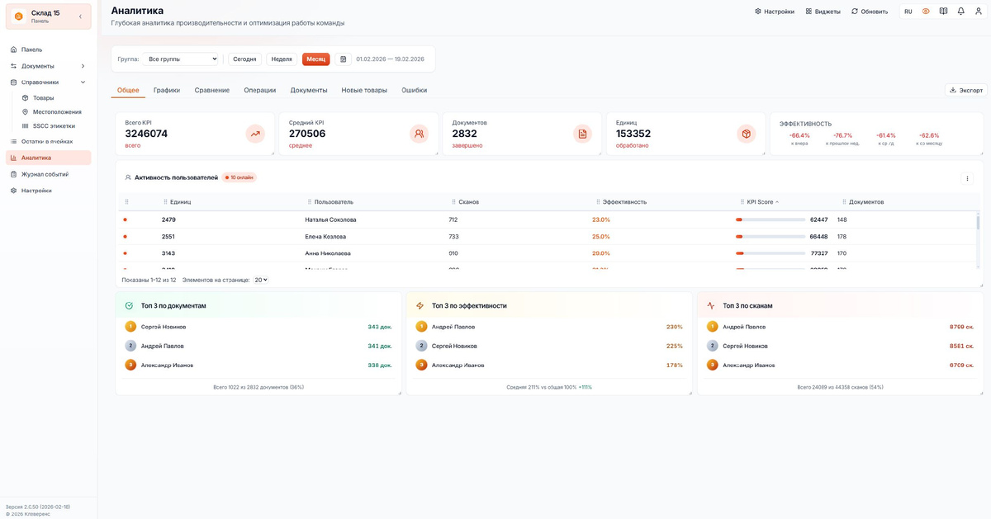Open Журнал событий in the sidebar
Viewport: 991px width, 519px height.
(48, 174)
